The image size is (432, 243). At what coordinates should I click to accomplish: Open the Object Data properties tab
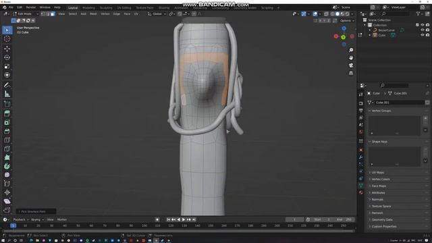pos(361,186)
